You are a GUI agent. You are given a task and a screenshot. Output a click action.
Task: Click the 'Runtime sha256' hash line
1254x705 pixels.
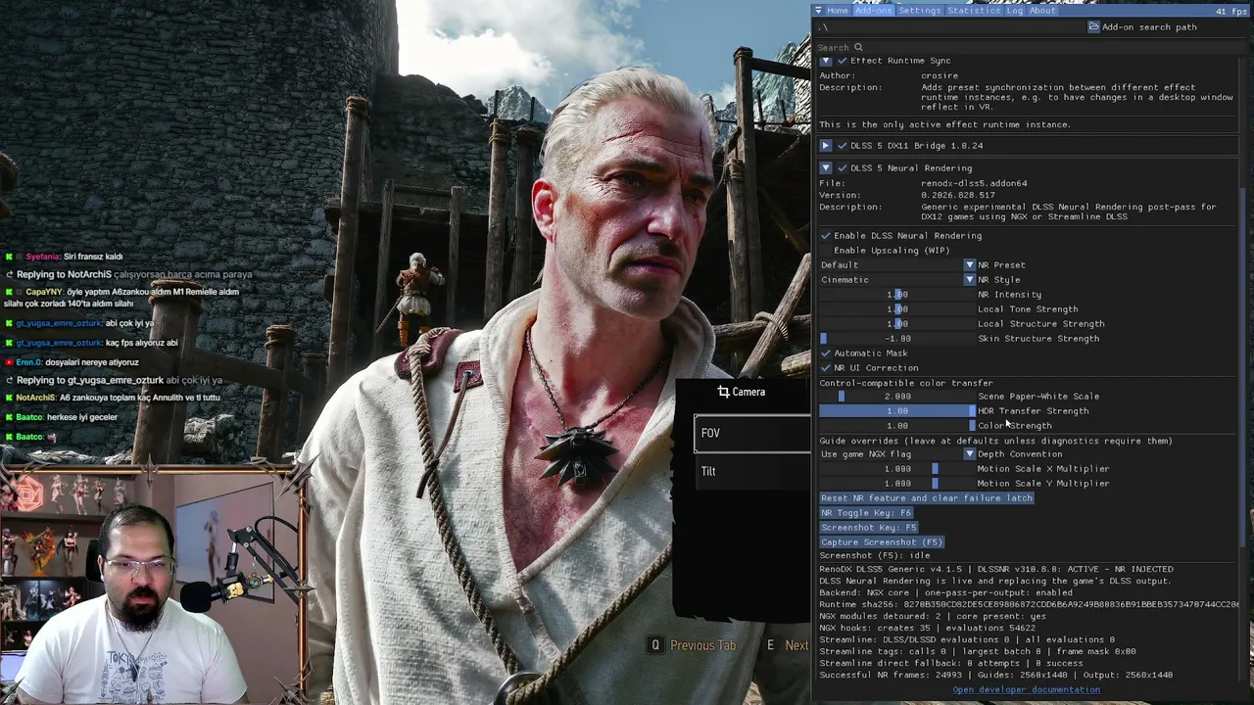tap(1030, 604)
